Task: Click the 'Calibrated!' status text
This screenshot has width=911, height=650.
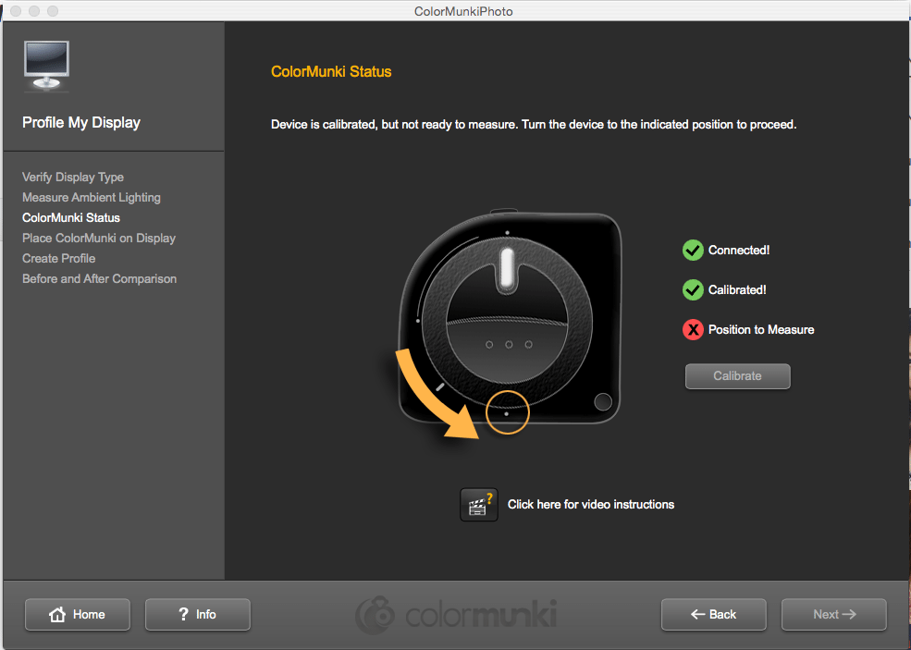Action: (737, 289)
